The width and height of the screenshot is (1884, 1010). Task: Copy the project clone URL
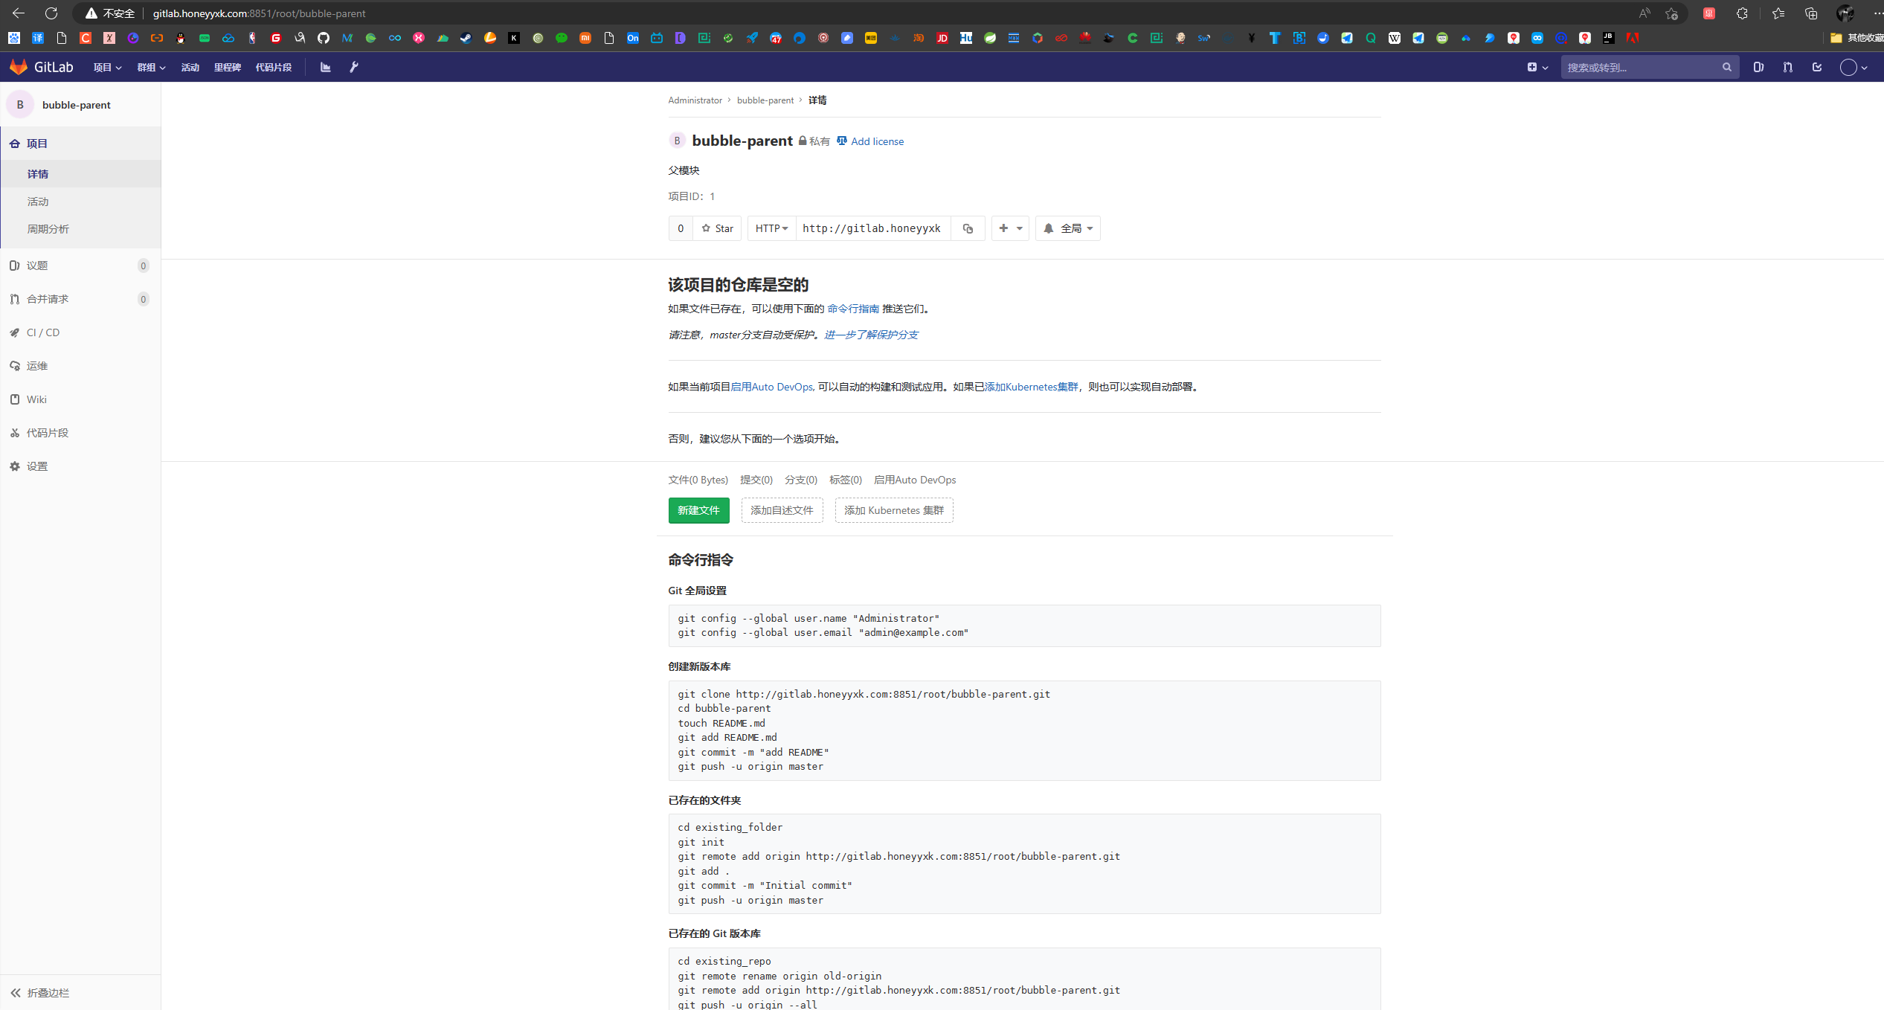click(x=968, y=228)
